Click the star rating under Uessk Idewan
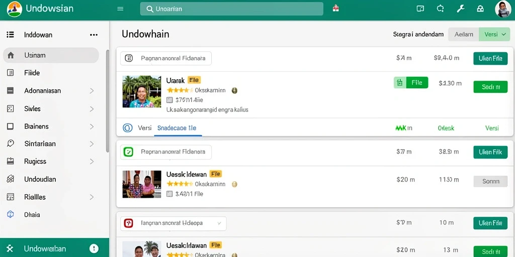This screenshot has width=515, height=257. click(x=180, y=184)
